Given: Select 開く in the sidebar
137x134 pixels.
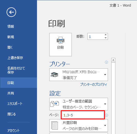Looking at the screenshot, I should (10, 48).
